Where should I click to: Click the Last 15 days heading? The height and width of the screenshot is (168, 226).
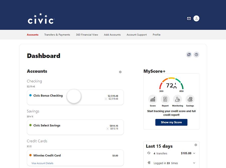click(159, 146)
